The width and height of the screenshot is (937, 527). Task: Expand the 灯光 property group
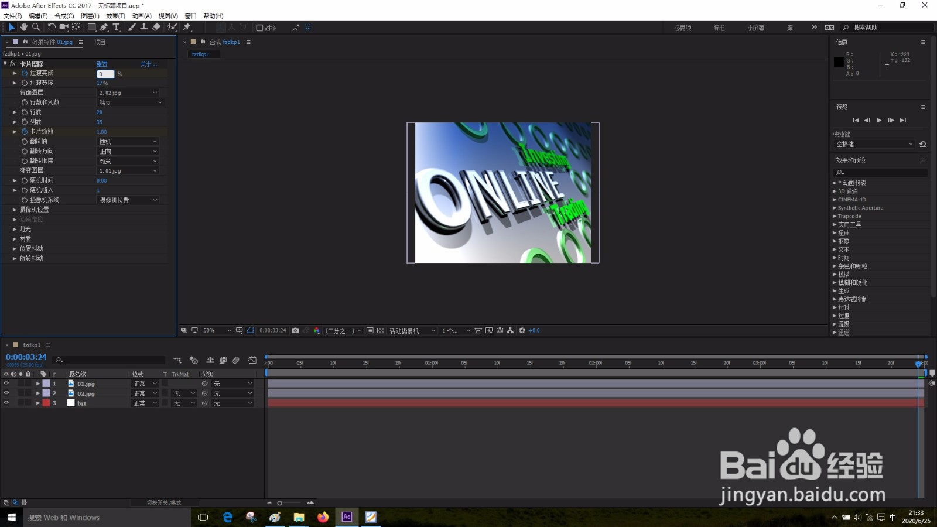(15, 229)
